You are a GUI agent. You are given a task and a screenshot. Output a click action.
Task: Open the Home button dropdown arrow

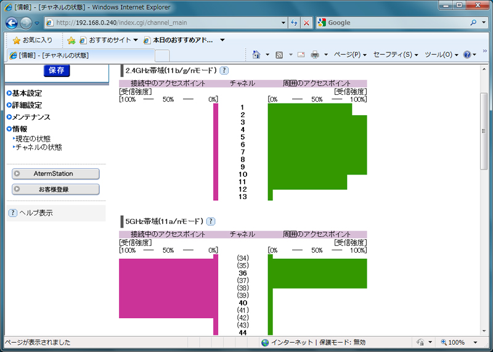point(267,55)
